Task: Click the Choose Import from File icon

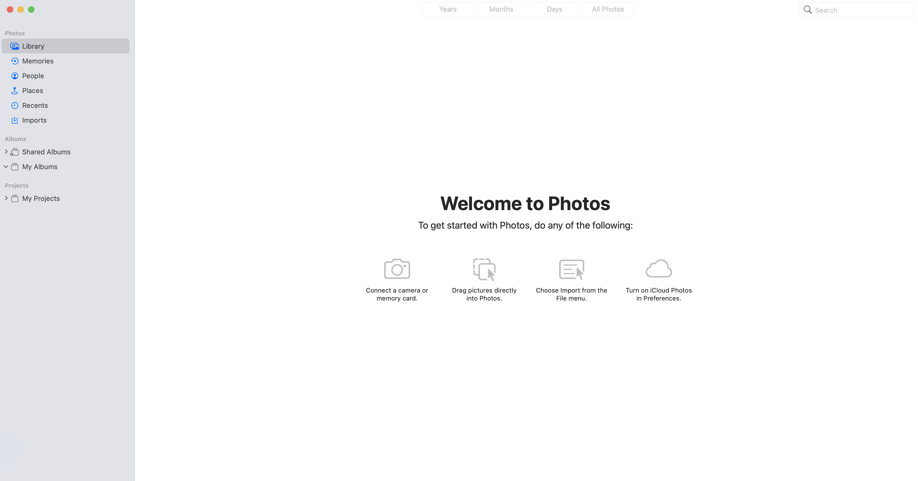Action: point(571,269)
